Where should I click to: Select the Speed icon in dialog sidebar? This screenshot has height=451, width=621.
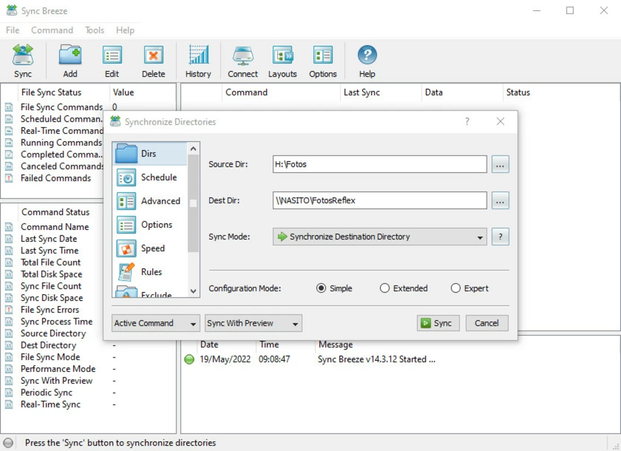coord(126,249)
